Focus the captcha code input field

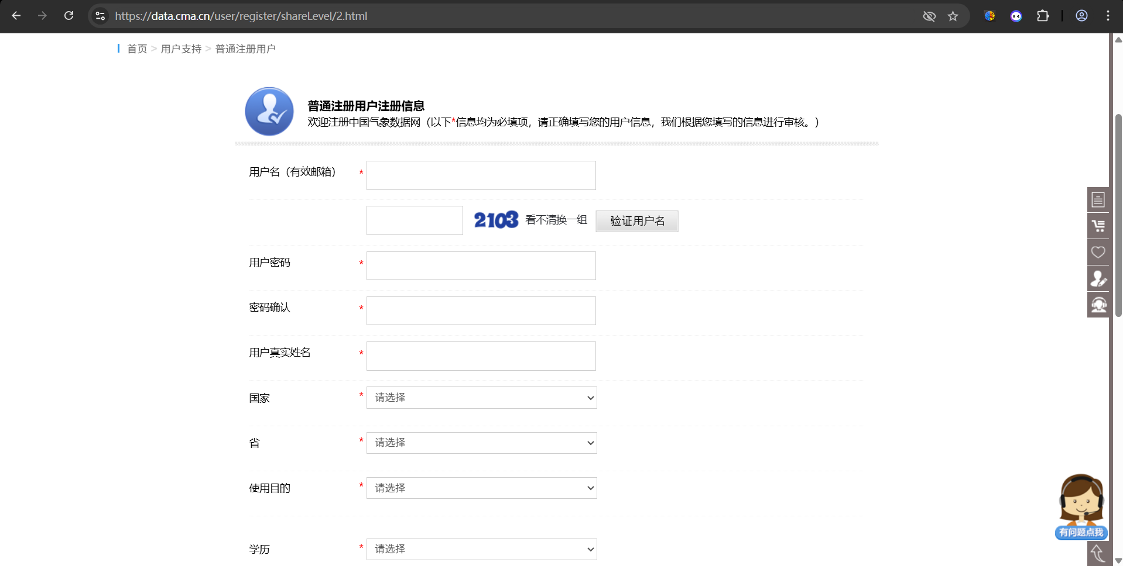(415, 220)
